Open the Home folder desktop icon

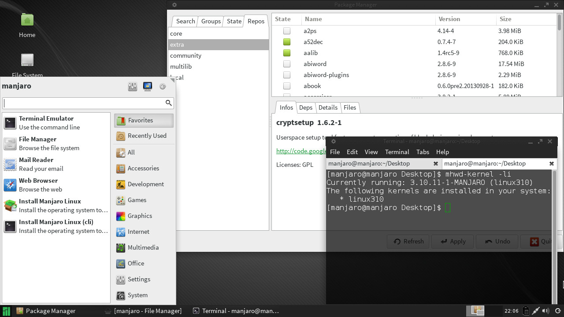[x=27, y=25]
